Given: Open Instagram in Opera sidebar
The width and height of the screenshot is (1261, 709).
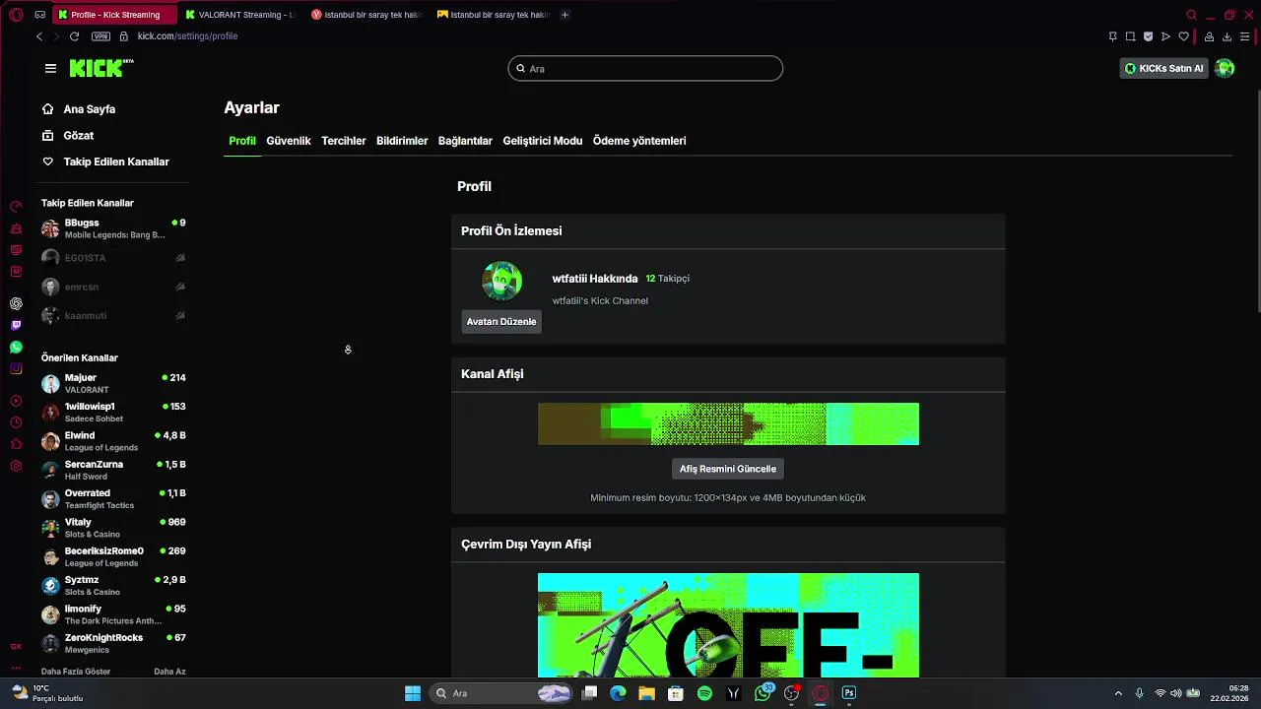Looking at the screenshot, I should pos(16,368).
